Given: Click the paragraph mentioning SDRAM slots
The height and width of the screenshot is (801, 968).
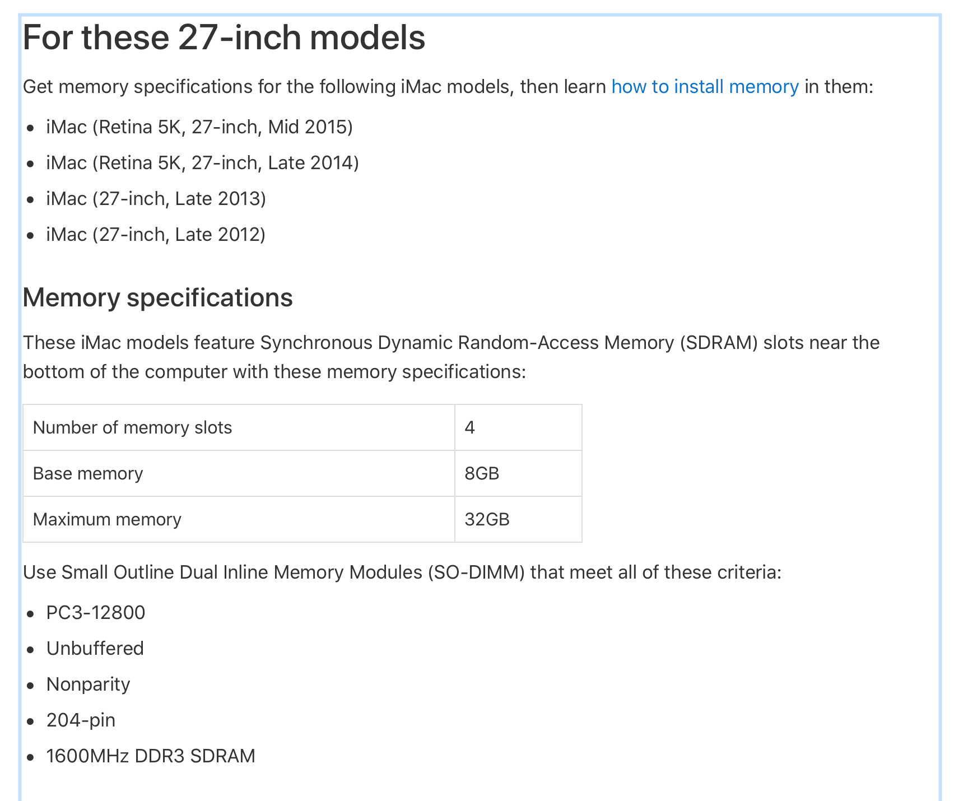Looking at the screenshot, I should point(451,357).
